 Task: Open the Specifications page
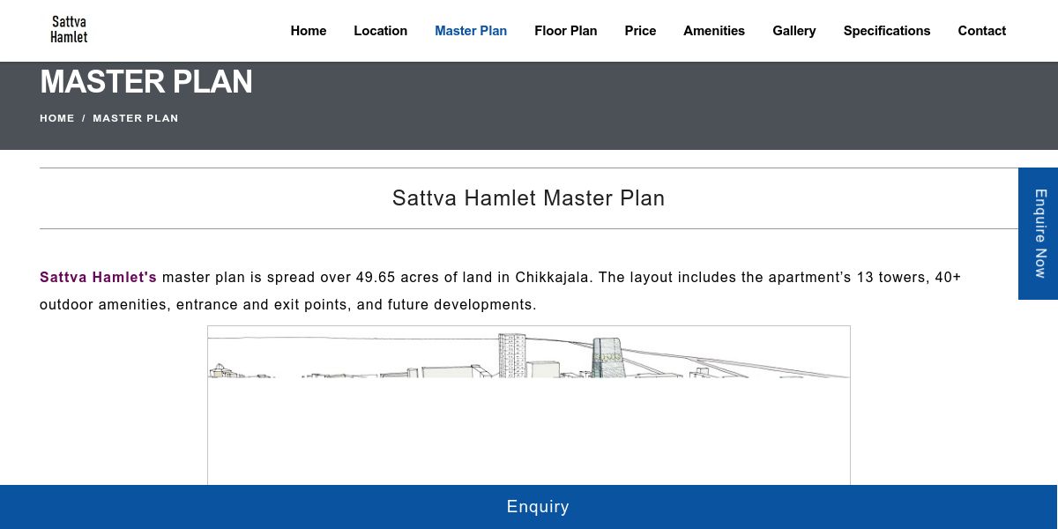pos(886,31)
